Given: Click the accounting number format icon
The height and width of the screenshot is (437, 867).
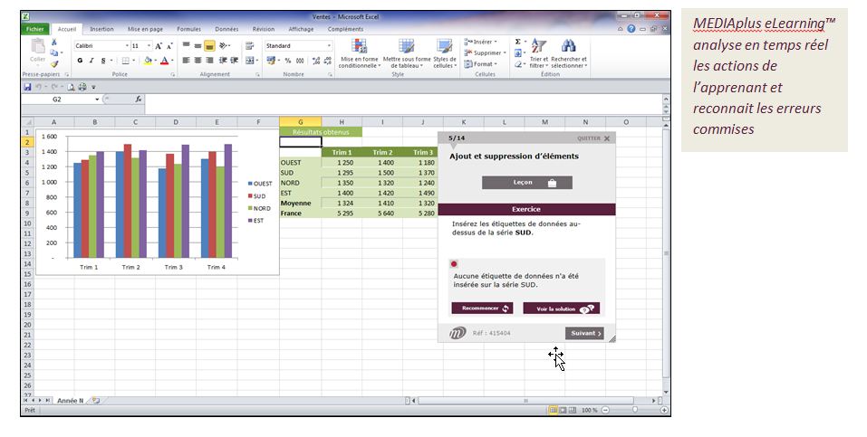Looking at the screenshot, I should point(271,61).
